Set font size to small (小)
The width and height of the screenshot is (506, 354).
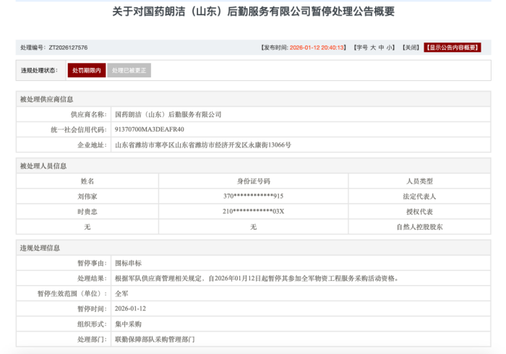pyautogui.click(x=390, y=48)
